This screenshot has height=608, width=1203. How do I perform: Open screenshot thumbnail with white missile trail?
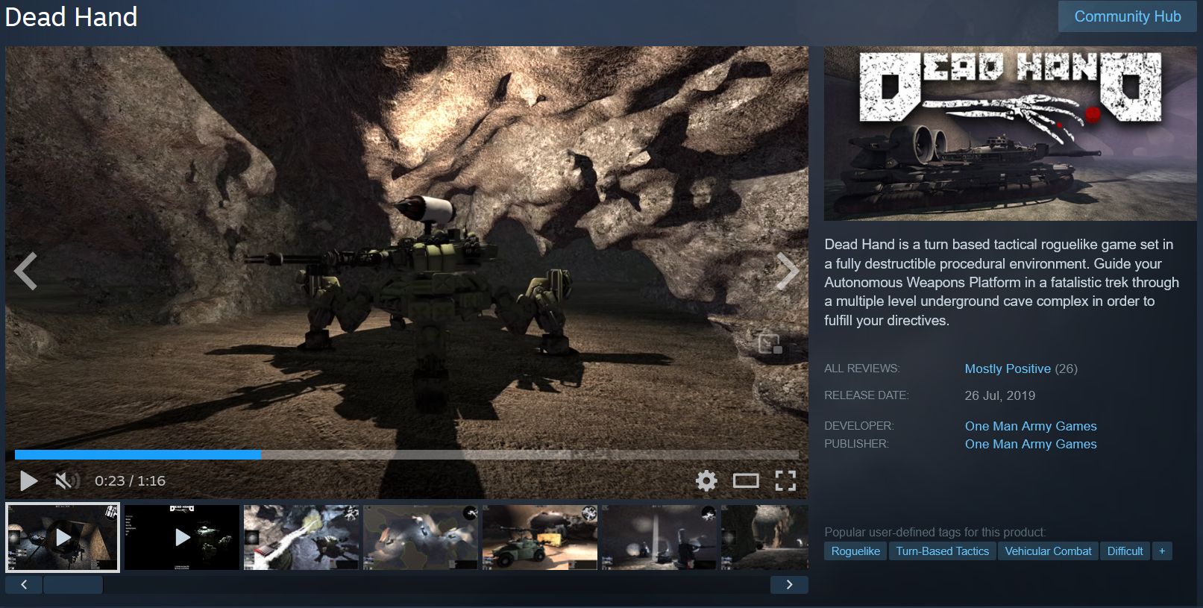(301, 537)
